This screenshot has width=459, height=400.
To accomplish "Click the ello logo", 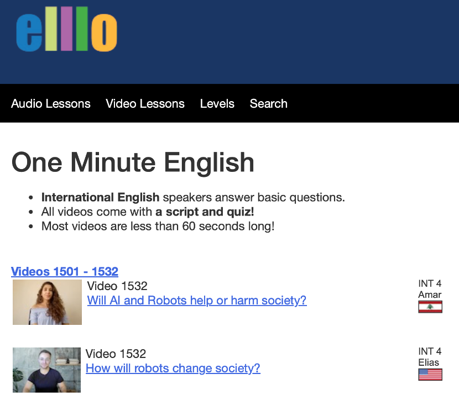I will 66,32.
